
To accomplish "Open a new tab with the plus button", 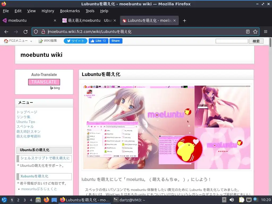I will tap(184, 21).
